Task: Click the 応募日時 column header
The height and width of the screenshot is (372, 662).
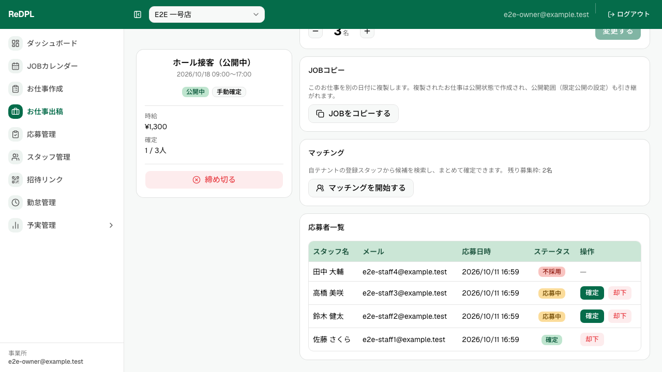Action: pyautogui.click(x=476, y=252)
